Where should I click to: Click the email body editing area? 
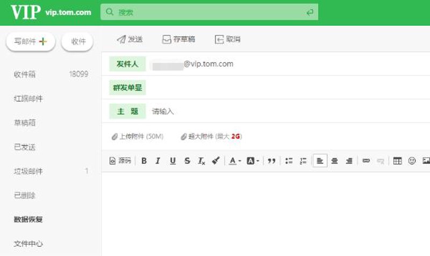pyautogui.click(x=266, y=214)
